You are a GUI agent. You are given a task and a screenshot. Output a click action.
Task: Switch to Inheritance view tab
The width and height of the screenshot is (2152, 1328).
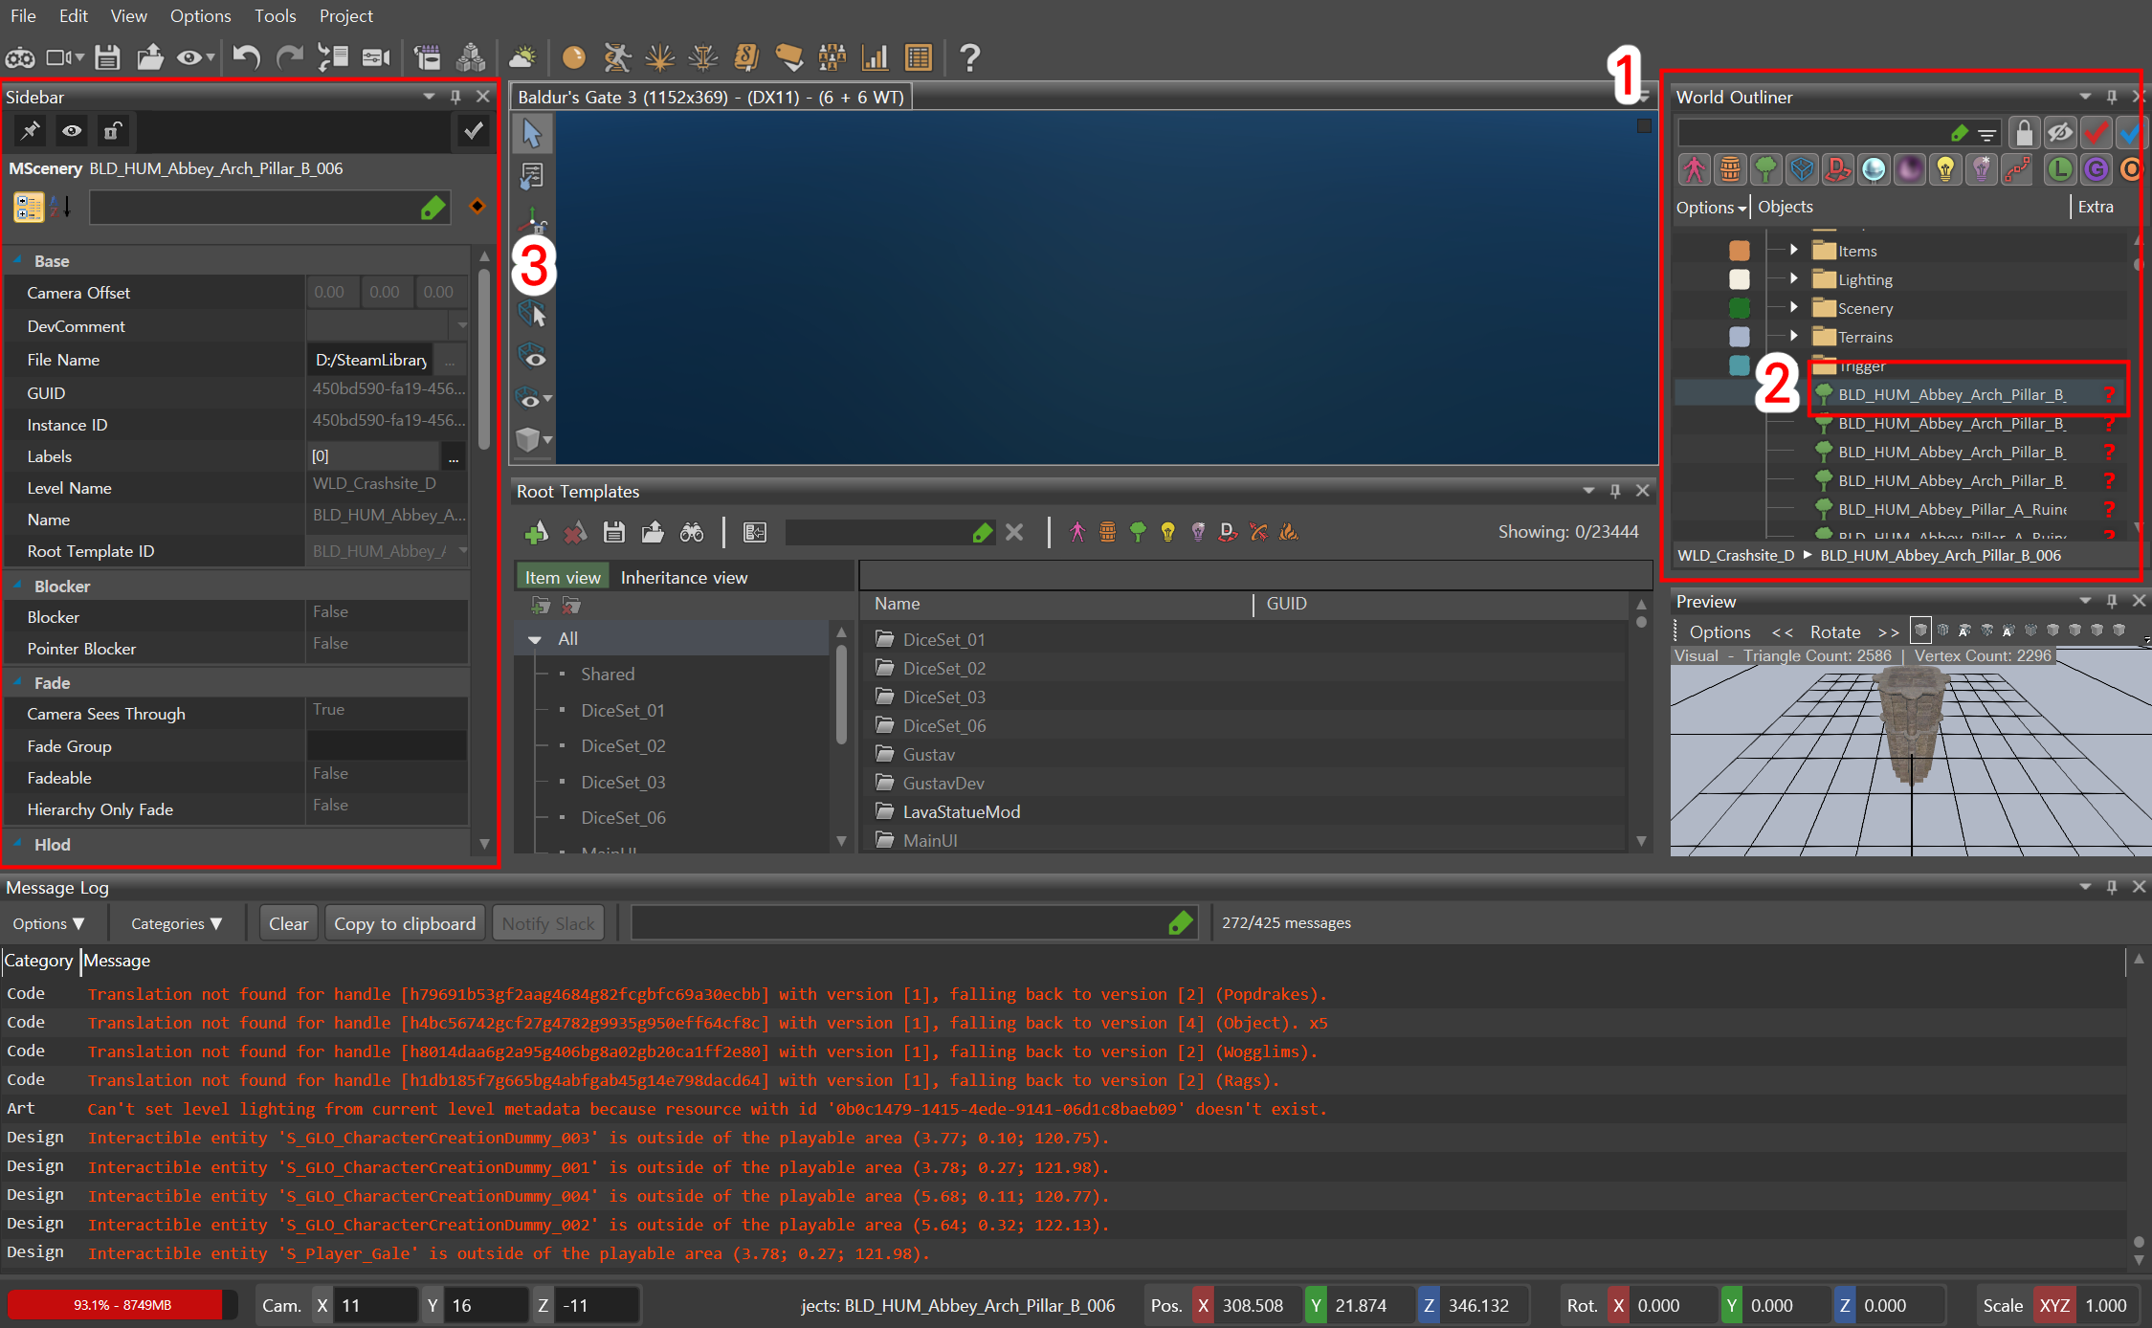(683, 577)
